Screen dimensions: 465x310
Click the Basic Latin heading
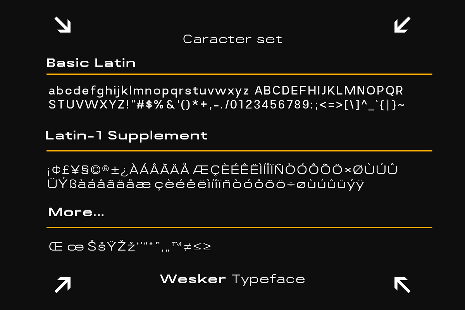91,63
